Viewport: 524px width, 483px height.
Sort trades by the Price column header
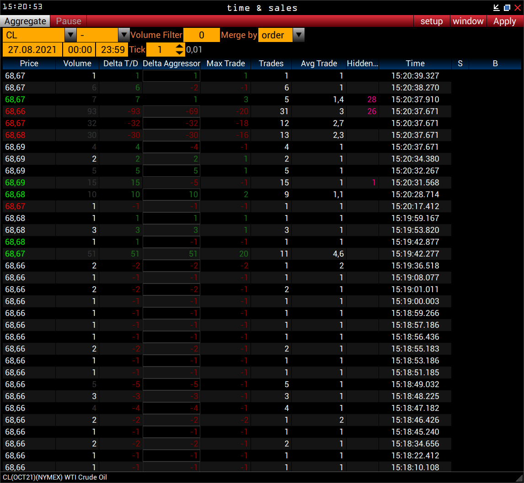pos(29,63)
